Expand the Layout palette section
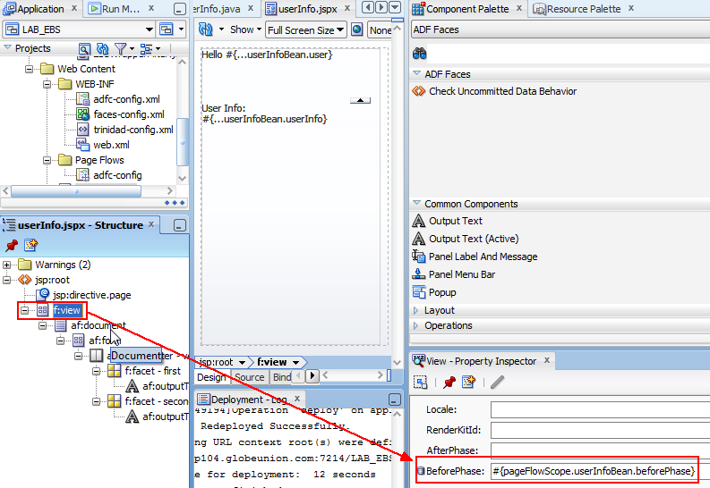This screenshot has width=710, height=488. pos(416,310)
